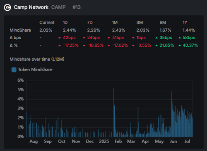
Task: Click the -17.25% change value
Action: [71, 45]
